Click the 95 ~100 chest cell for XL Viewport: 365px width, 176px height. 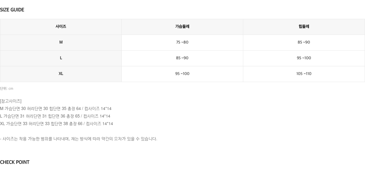(x=182, y=74)
